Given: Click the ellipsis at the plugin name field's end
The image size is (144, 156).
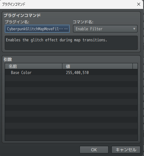Looking at the screenshot, I should coord(66,29).
